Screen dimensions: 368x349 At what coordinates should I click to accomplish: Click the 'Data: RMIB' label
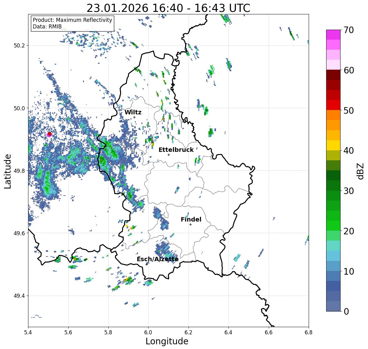47,27
